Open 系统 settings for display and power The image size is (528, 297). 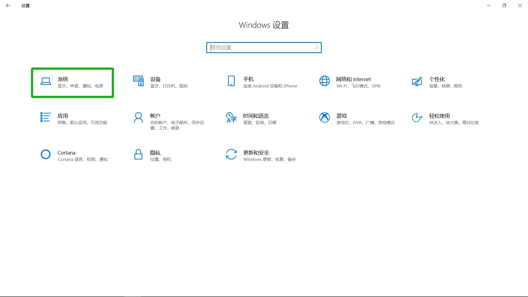[x=72, y=82]
